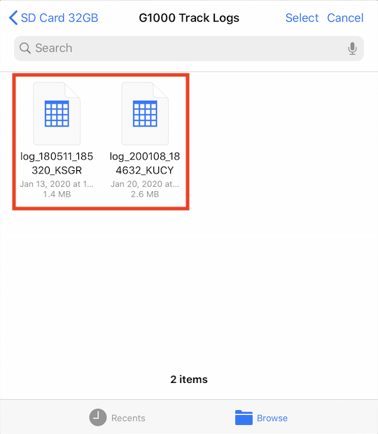Image resolution: width=378 pixels, height=434 pixels.
Task: Click the Jan 20, 2020 file date
Action: coord(145,184)
